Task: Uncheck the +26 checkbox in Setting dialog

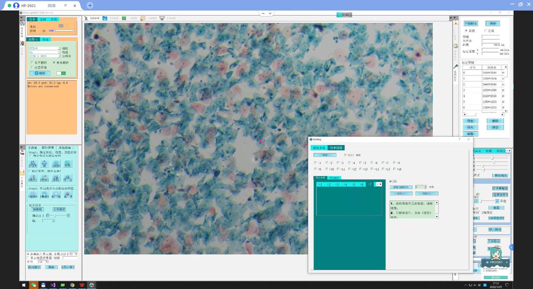Action: pos(391,181)
